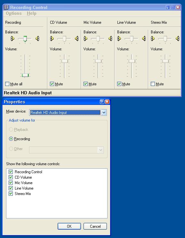185x238 pixels.
Task: Open the Mixer device dropdown
Action: (104, 113)
